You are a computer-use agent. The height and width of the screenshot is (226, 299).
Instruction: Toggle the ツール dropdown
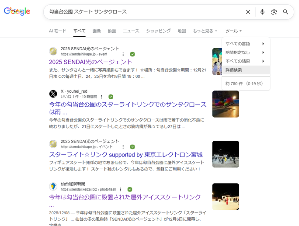point(233,31)
